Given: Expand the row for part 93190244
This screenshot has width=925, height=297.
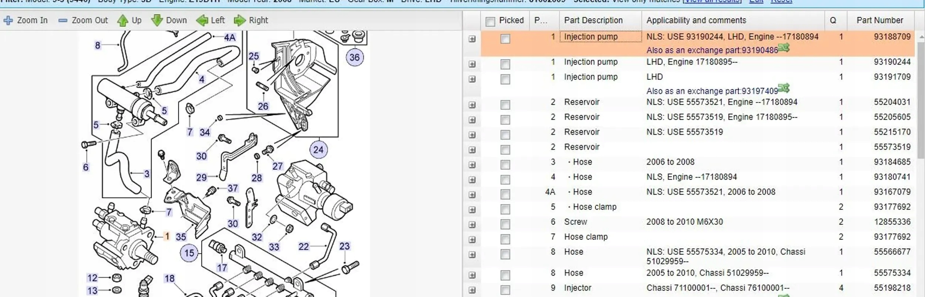Looking at the screenshot, I should point(472,64).
